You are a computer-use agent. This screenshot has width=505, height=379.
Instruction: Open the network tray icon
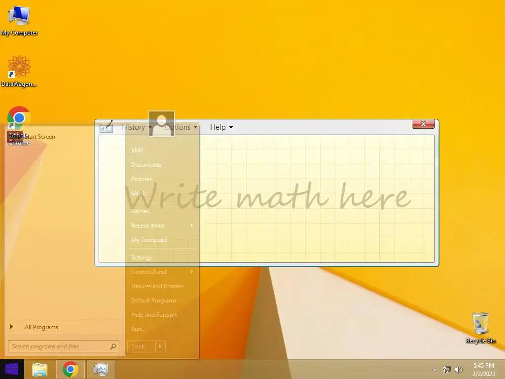coord(447,369)
